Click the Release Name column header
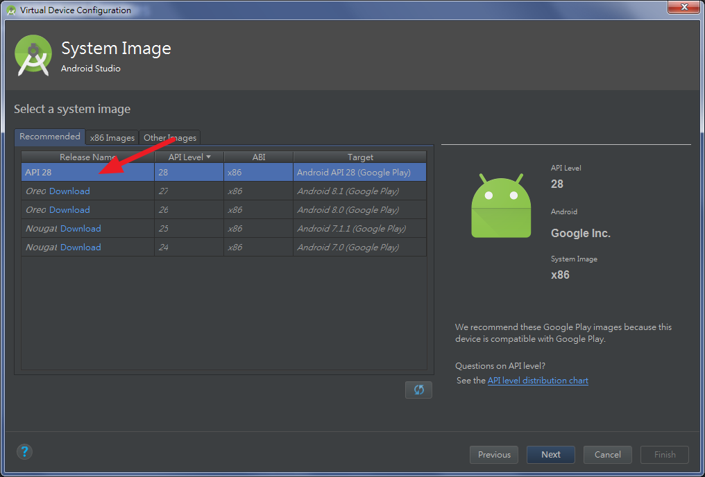The width and height of the screenshot is (705, 477). point(87,157)
